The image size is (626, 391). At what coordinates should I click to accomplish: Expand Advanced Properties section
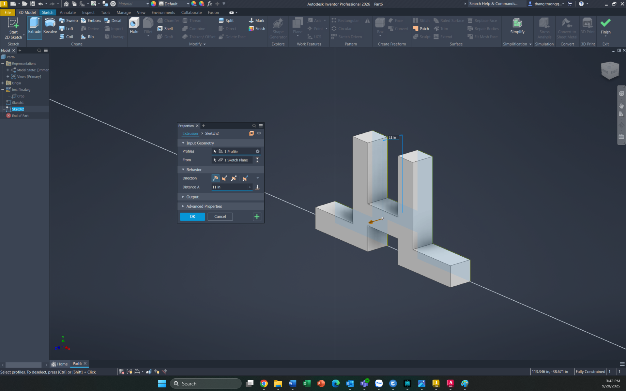coord(183,206)
